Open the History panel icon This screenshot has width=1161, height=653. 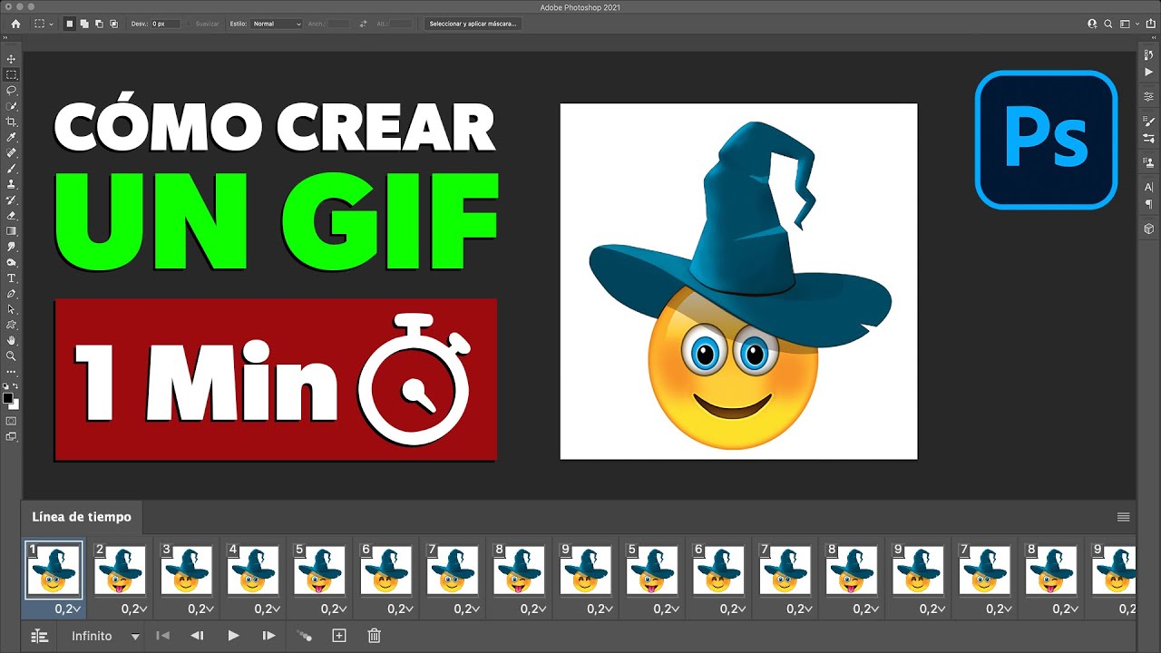pos(1149,56)
